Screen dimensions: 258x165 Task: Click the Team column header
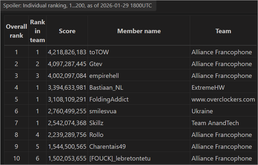[x=223, y=31]
